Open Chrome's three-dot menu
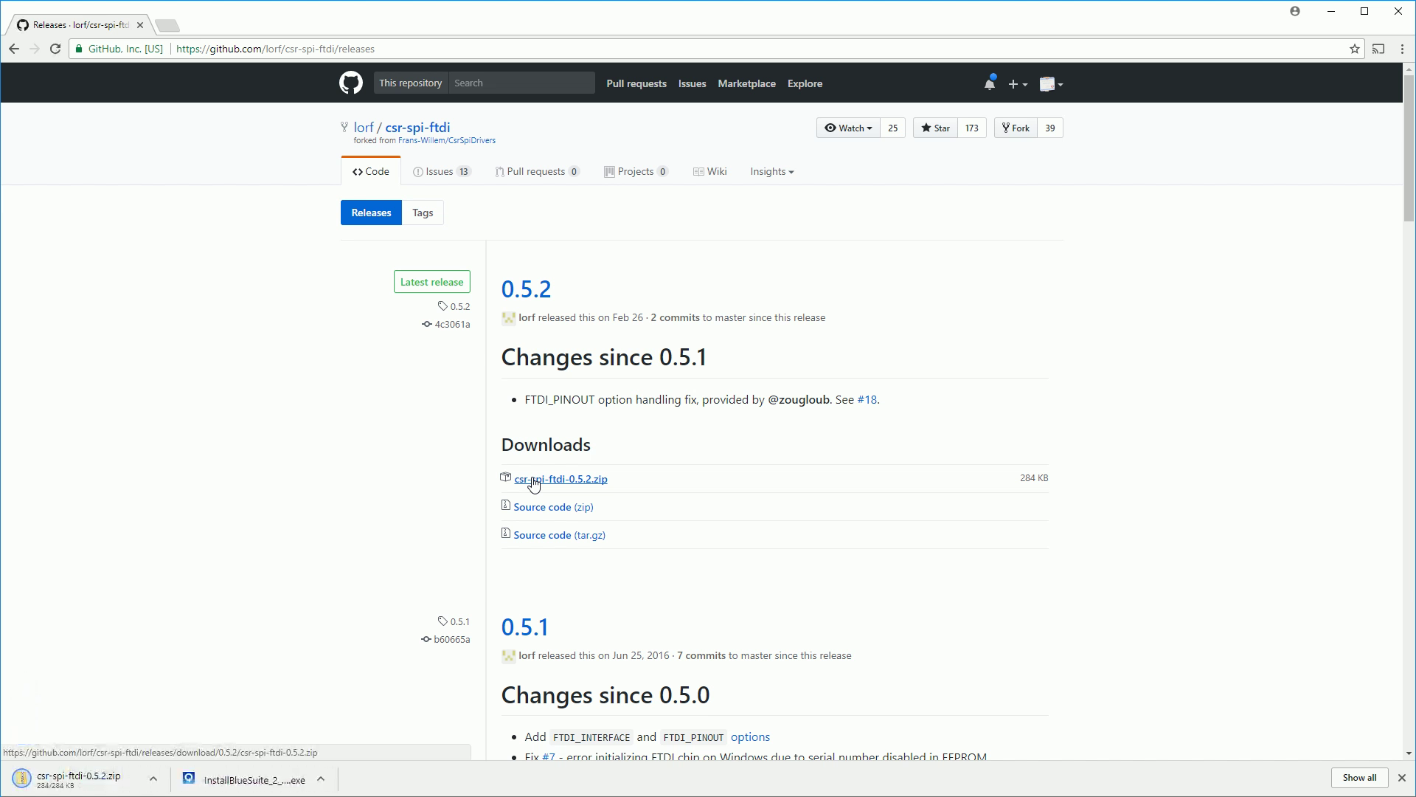 (1402, 49)
